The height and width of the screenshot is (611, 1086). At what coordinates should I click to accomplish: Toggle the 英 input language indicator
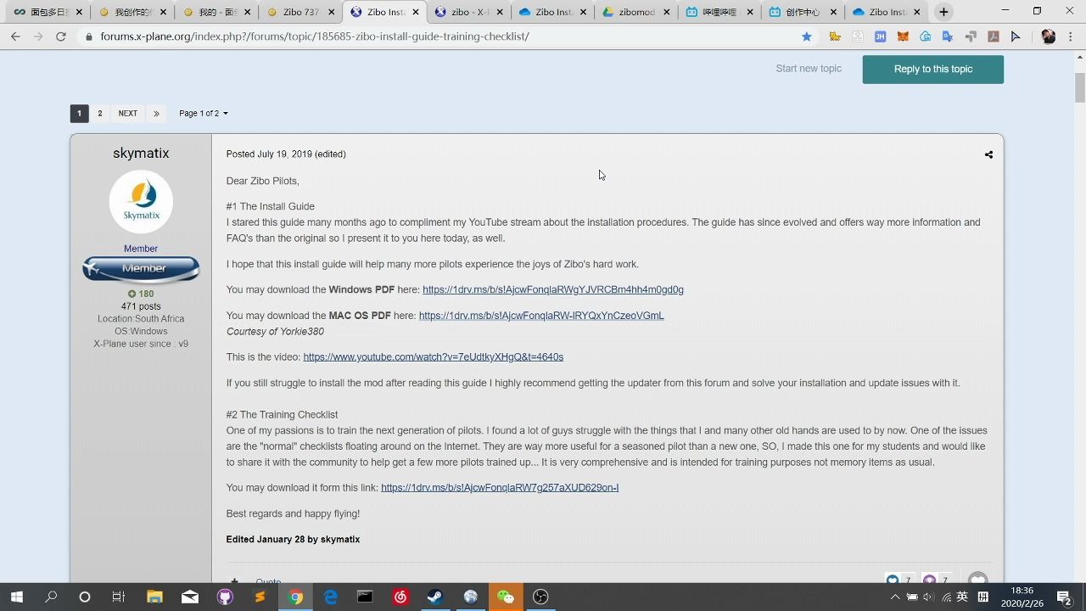962,597
